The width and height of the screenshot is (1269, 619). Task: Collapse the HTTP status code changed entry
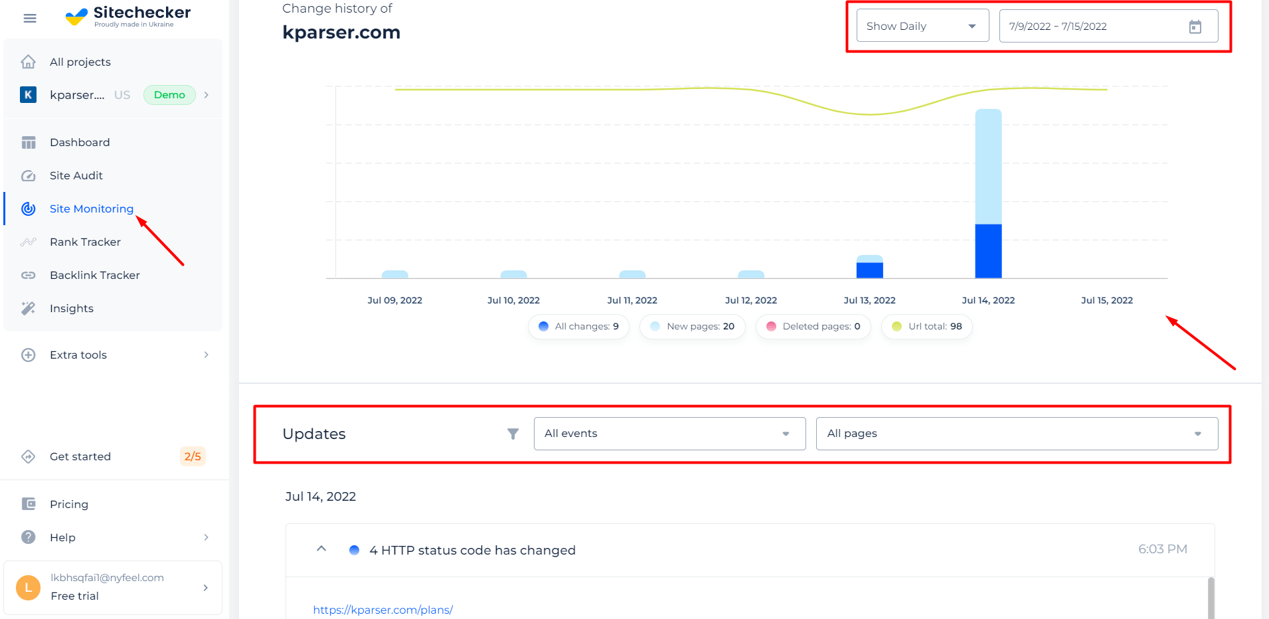coord(321,549)
